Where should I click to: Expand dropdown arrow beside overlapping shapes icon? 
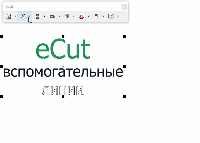tap(15, 16)
